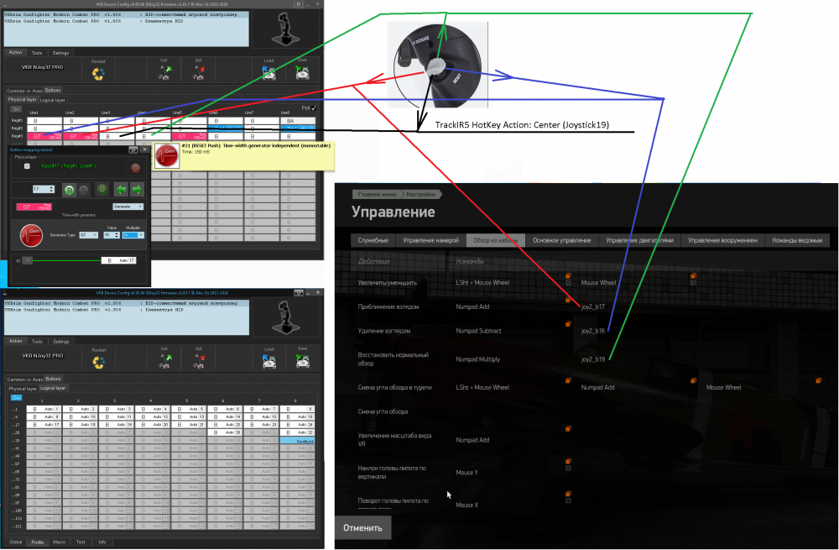
Task: Open Settings tab in upper VKB window
Action: tap(60, 53)
